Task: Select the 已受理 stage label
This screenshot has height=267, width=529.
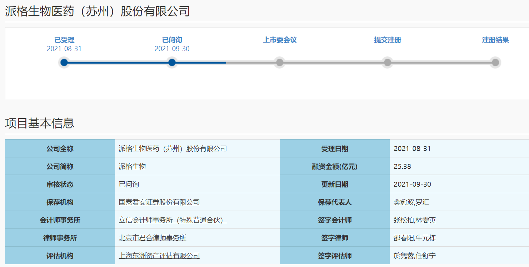Action: click(x=64, y=40)
